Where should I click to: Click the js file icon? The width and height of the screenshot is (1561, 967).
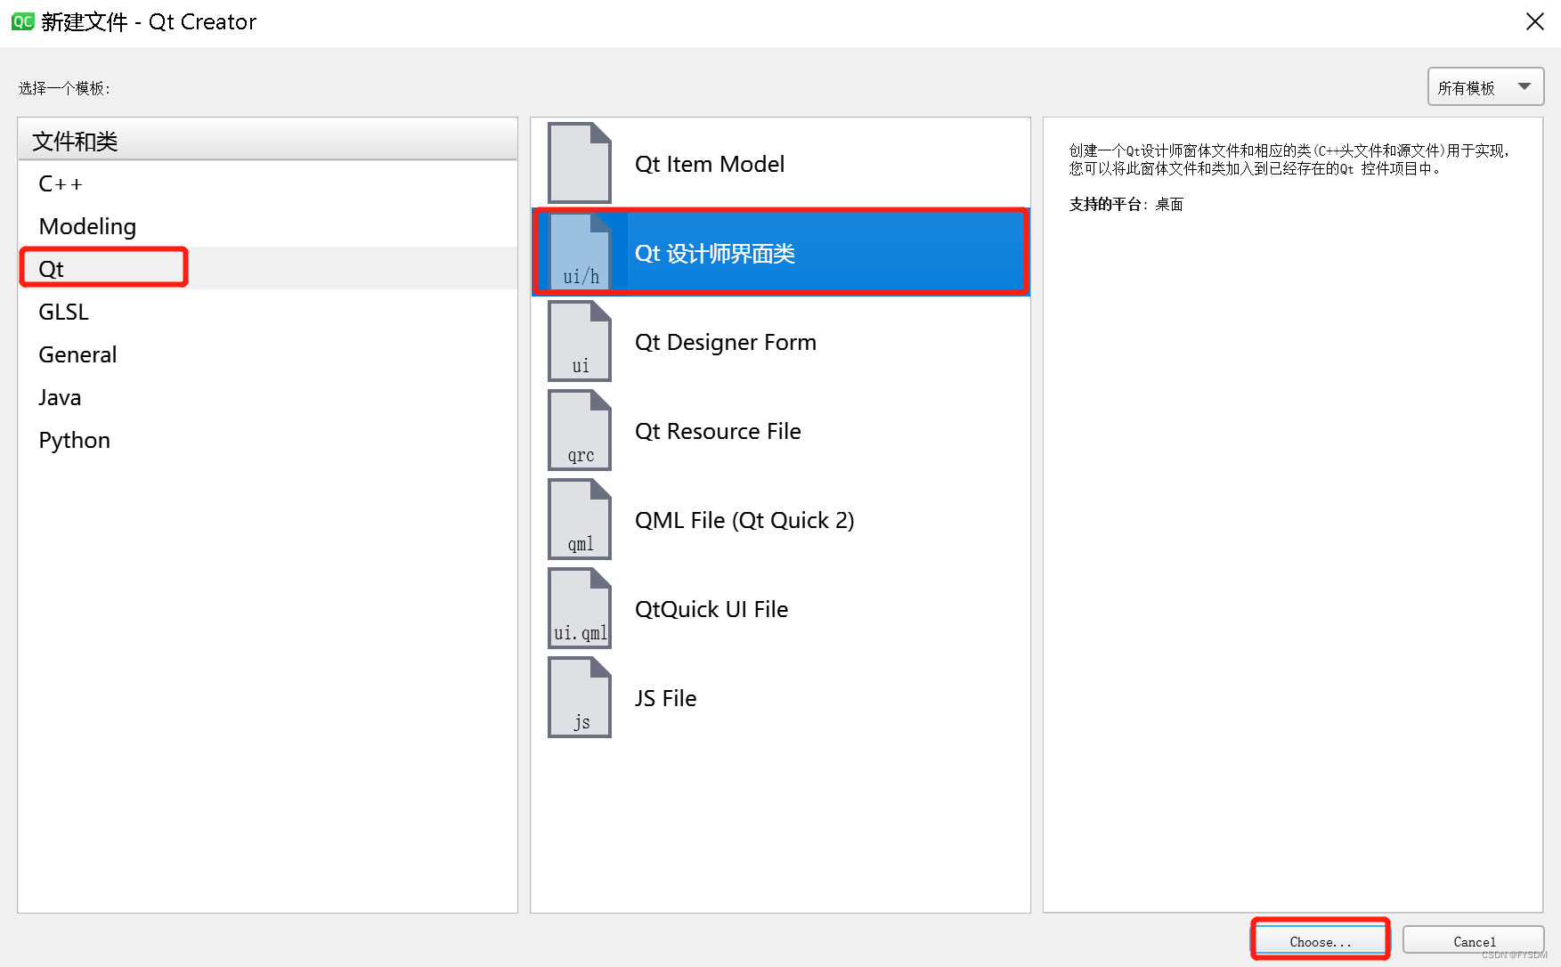click(580, 697)
